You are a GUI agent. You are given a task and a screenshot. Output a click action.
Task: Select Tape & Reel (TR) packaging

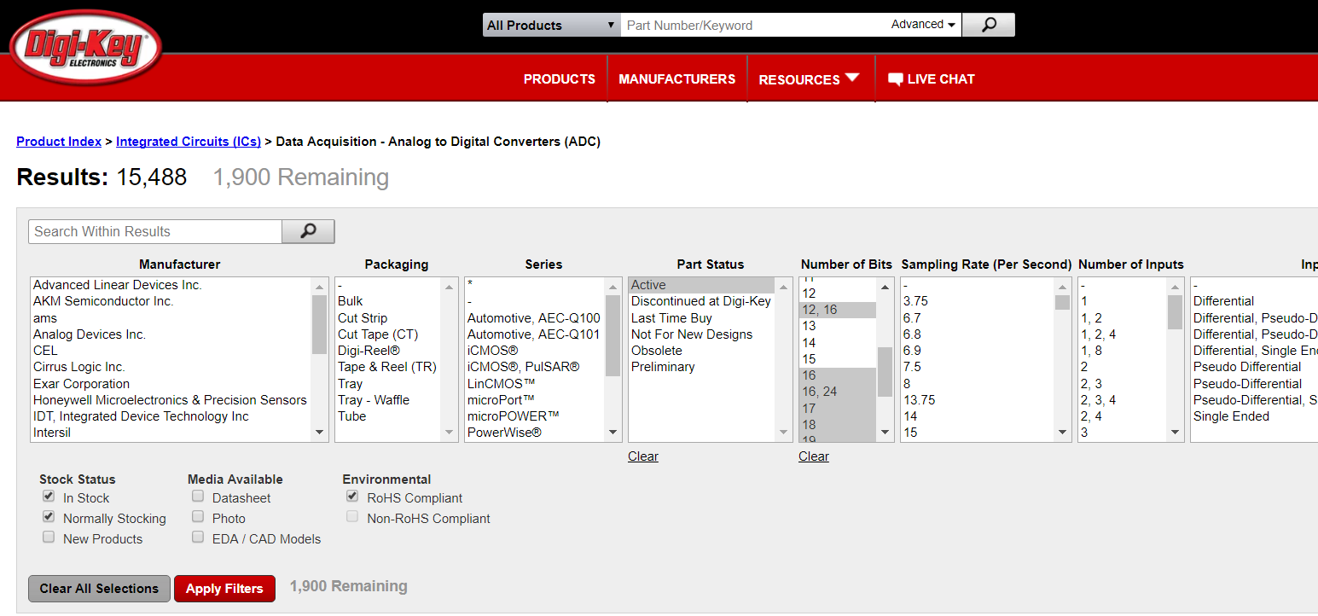coord(388,367)
